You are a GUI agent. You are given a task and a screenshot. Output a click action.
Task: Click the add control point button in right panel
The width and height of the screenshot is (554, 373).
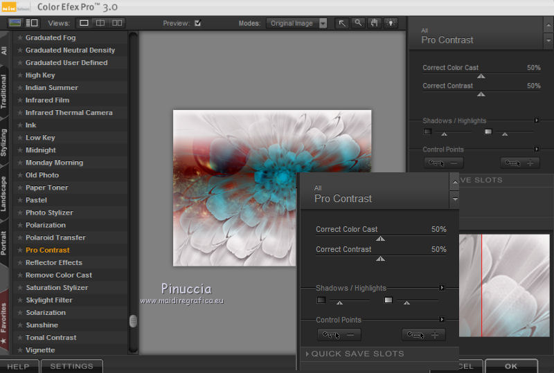click(x=520, y=163)
